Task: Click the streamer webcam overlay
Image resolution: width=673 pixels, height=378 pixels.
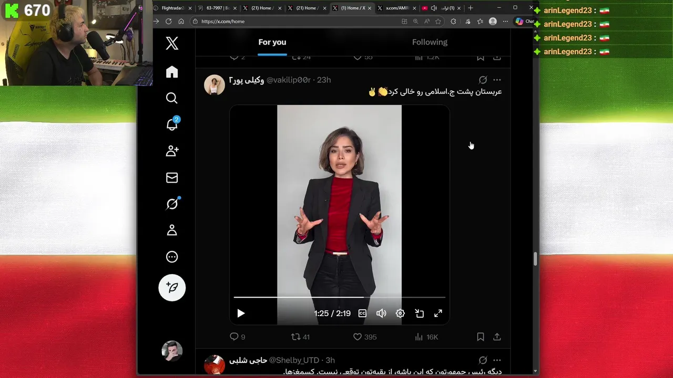Action: [x=76, y=43]
